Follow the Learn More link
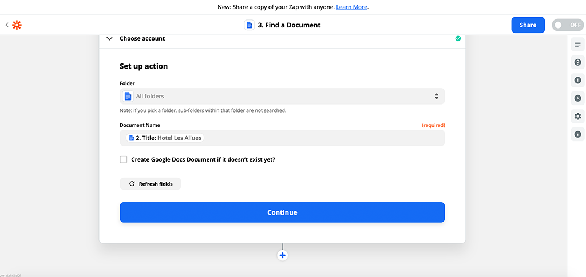 click(351, 7)
